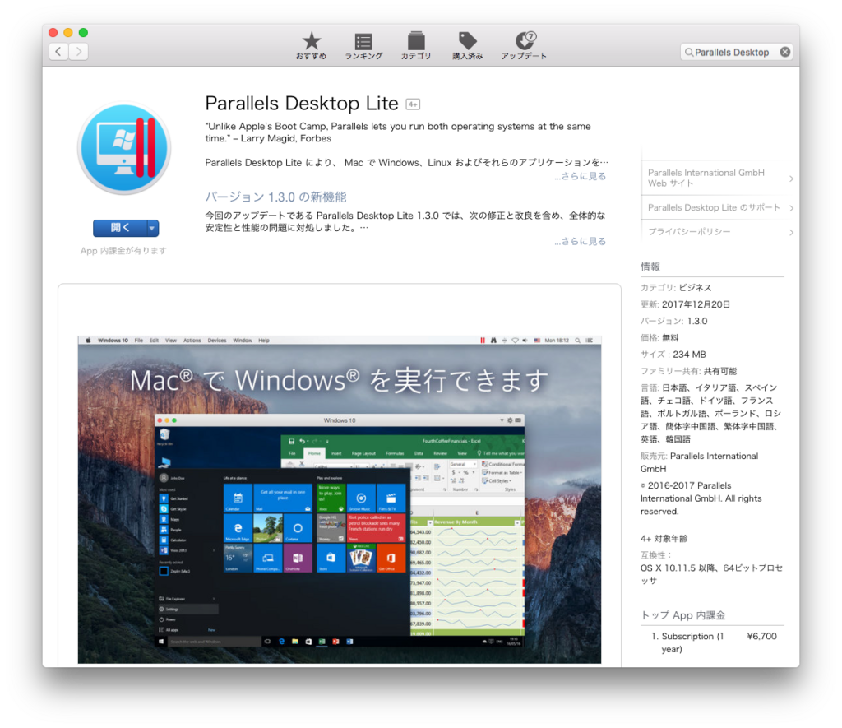842x728 pixels.
Task: Click the ¥6,700 price
Action: point(761,636)
